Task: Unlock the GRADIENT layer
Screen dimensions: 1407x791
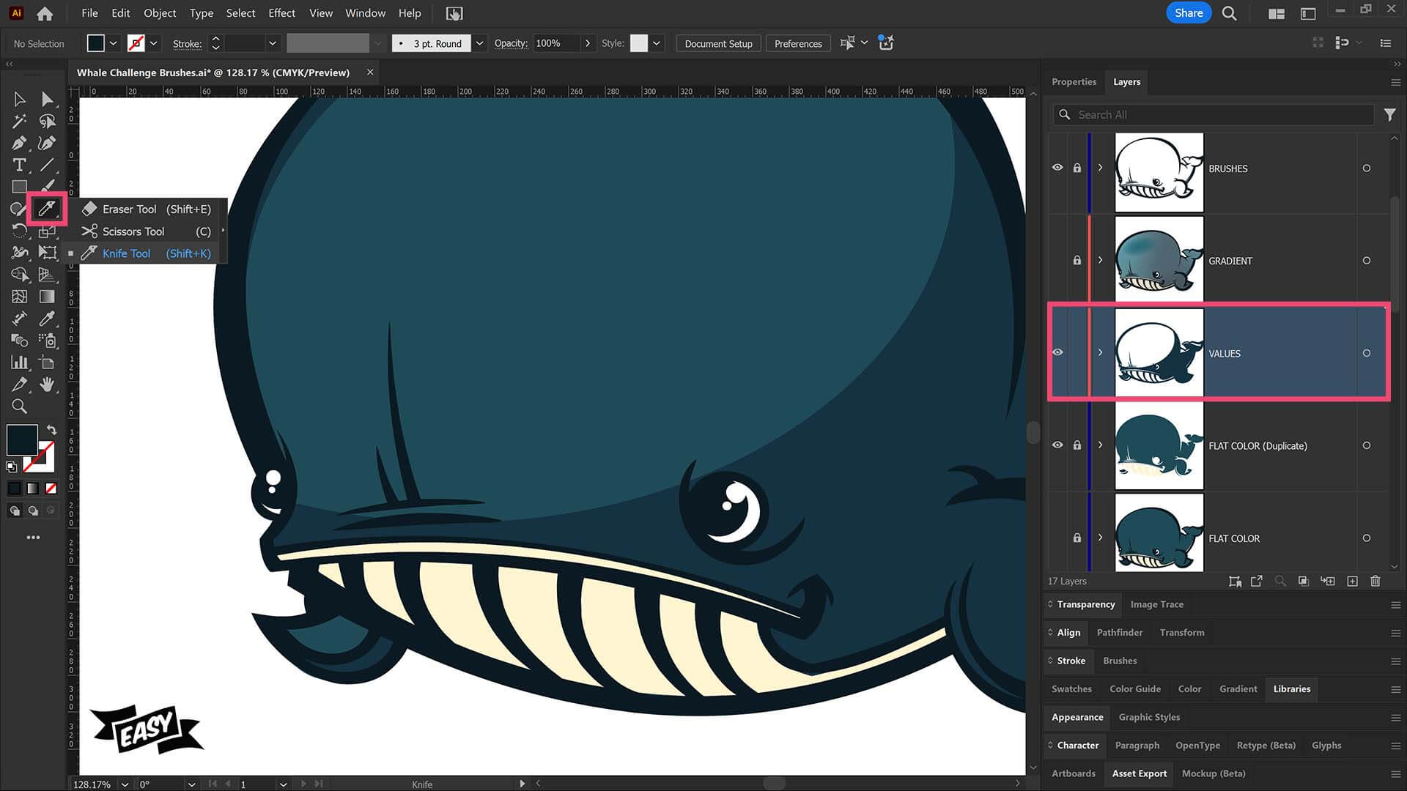Action: [1077, 260]
